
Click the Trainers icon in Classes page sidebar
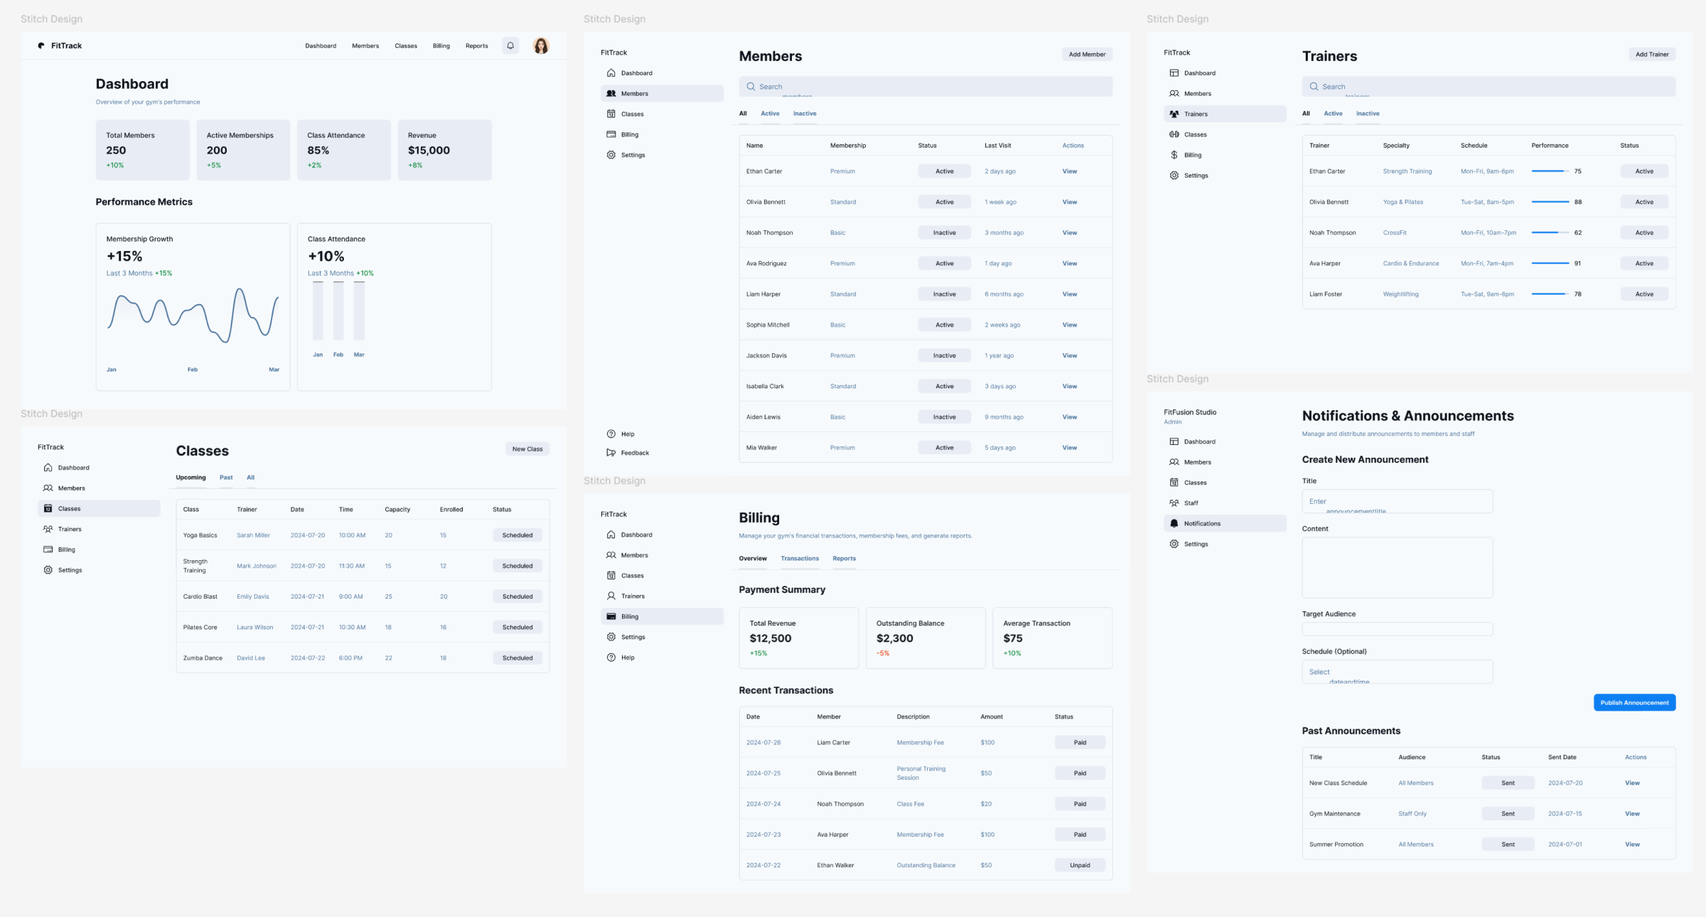(x=48, y=529)
